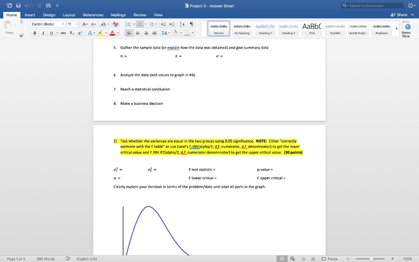Toggle Focus mode in the status bar
419x262 pixels.
tap(330, 258)
